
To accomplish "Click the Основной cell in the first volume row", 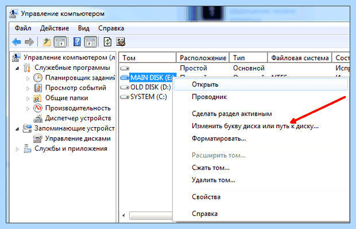I will coord(249,68).
